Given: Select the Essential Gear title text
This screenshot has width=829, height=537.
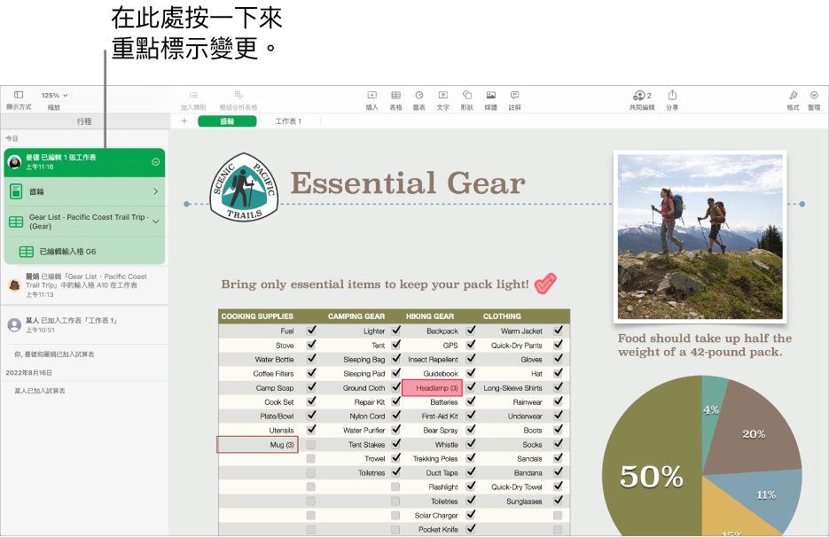Looking at the screenshot, I should point(408,183).
